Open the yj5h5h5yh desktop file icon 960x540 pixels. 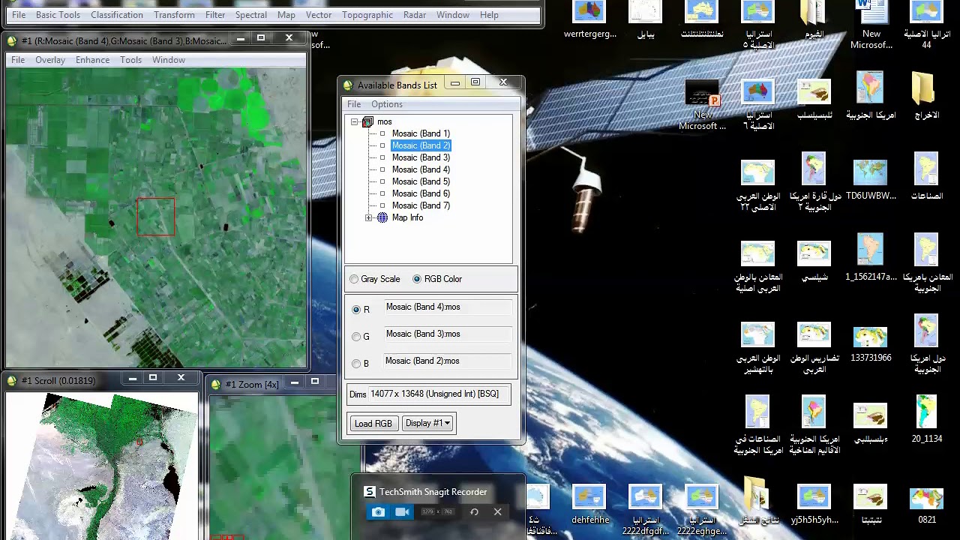tap(814, 496)
